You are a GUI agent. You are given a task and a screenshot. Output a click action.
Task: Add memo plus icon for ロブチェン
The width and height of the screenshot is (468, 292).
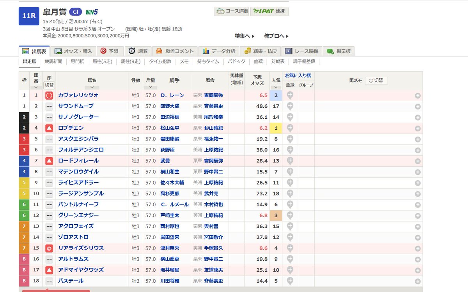(418, 128)
